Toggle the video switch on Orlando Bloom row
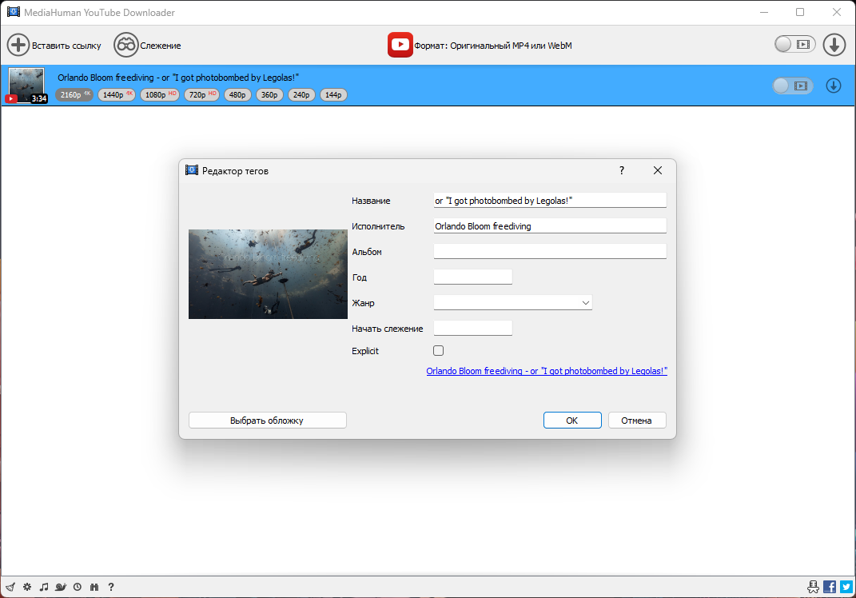The height and width of the screenshot is (598, 856). [793, 86]
